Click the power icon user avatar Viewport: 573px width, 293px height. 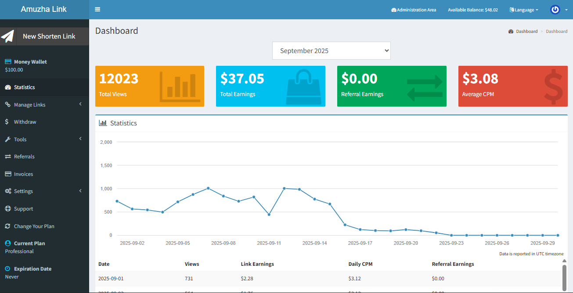point(555,10)
